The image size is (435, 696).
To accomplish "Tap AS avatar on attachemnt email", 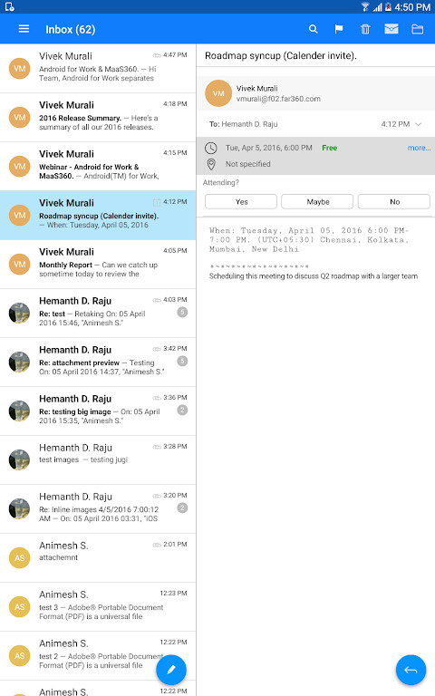I will coord(20,557).
